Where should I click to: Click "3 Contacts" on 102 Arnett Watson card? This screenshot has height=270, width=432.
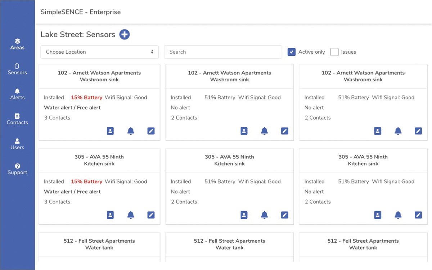click(x=57, y=118)
